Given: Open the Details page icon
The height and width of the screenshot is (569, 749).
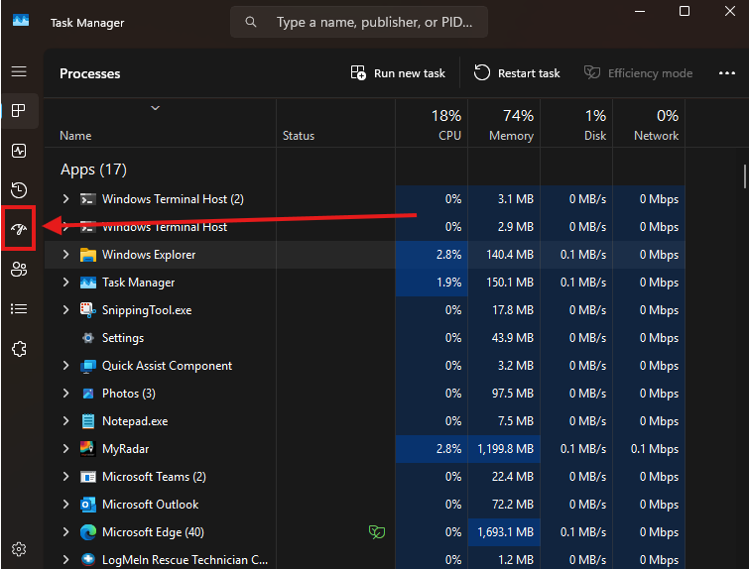Looking at the screenshot, I should pos(19,309).
